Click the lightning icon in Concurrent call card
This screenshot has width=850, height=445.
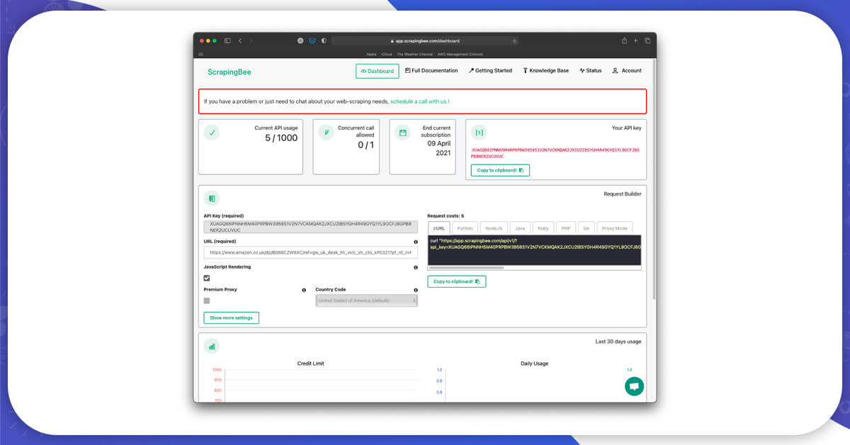click(x=326, y=132)
